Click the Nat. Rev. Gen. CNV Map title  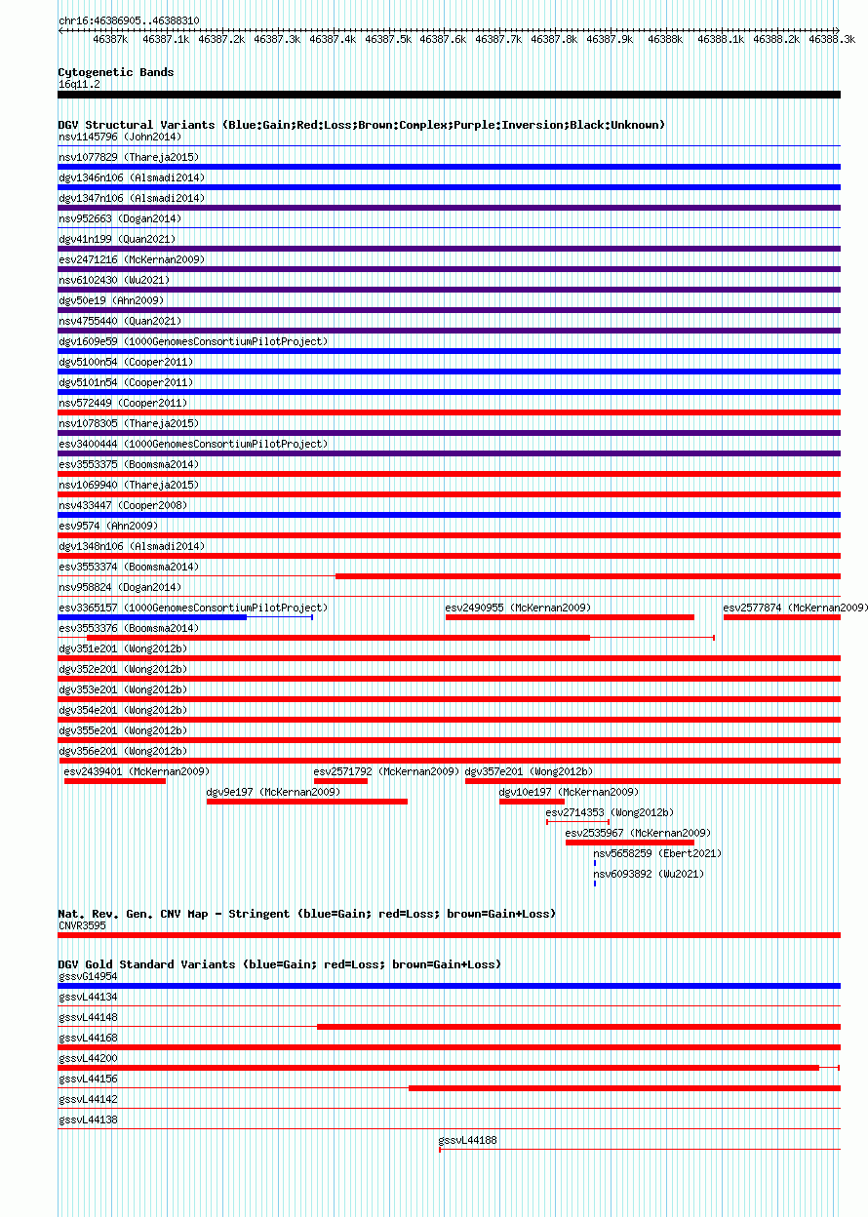(307, 914)
